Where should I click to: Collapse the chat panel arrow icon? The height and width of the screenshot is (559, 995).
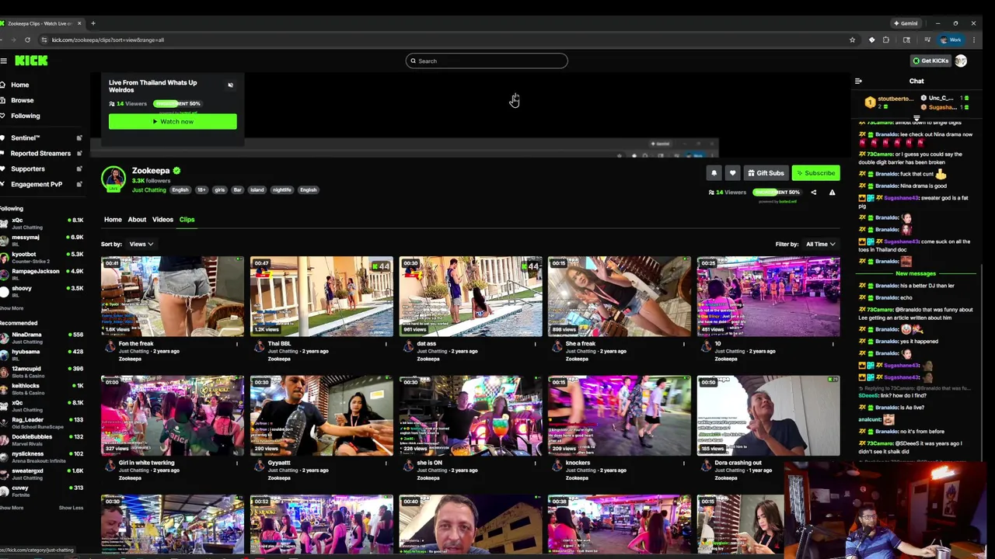(858, 81)
